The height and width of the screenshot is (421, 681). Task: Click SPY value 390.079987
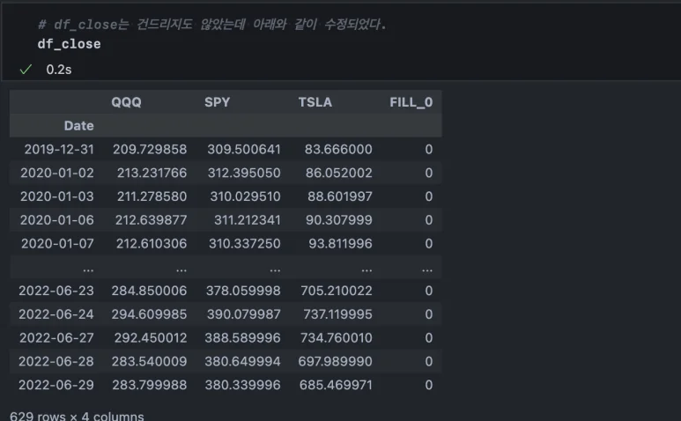(243, 314)
